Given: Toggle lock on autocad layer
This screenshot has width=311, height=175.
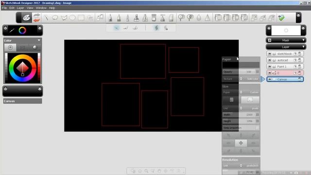Looking at the screenshot, I should tap(300, 60).
